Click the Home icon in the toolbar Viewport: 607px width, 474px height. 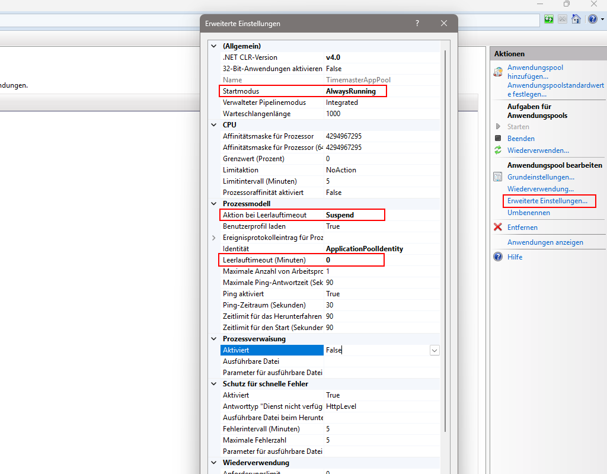[576, 20]
